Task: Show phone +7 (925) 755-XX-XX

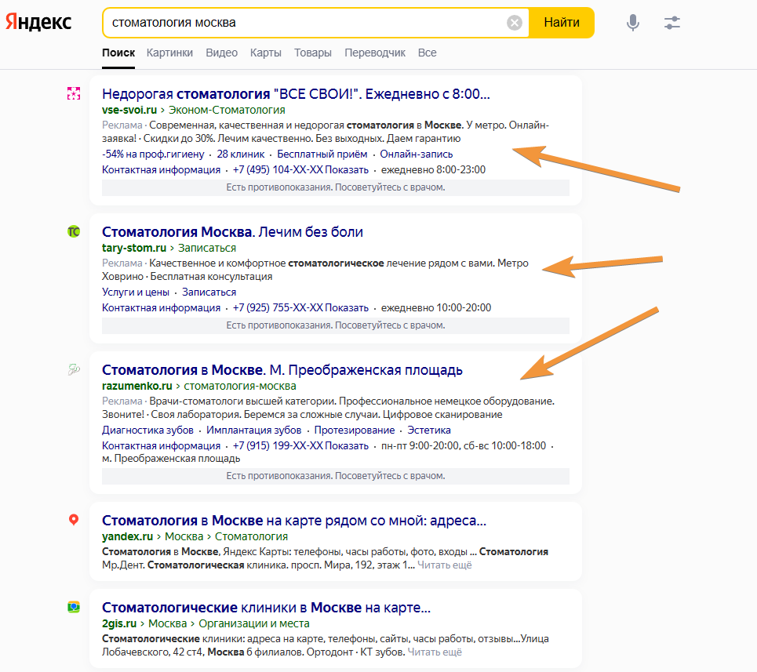Action: (300, 308)
